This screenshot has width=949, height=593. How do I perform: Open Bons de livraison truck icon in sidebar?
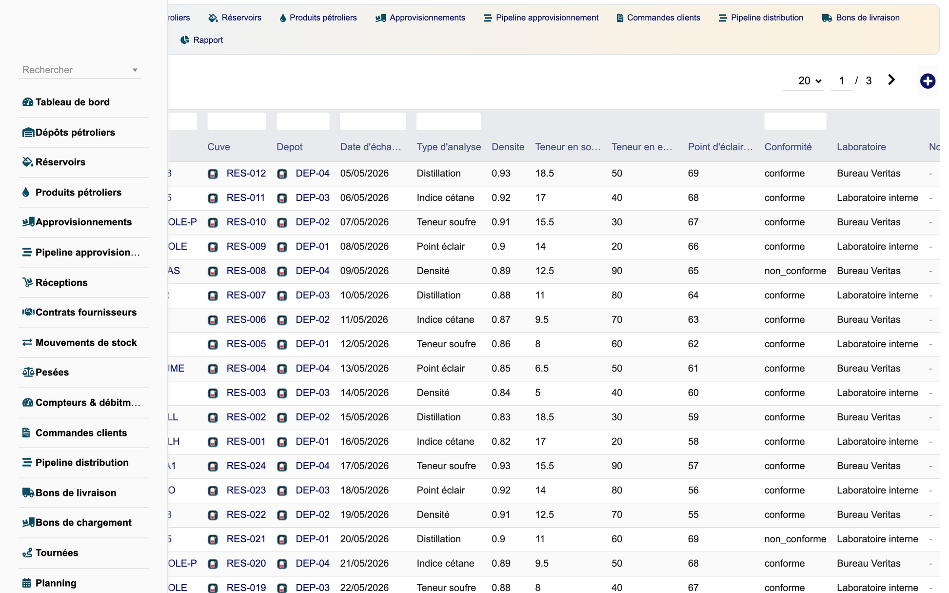(x=28, y=493)
